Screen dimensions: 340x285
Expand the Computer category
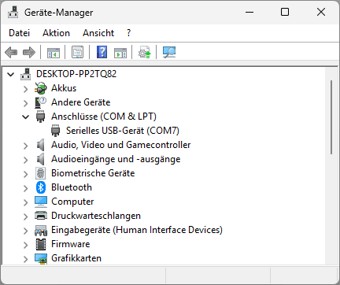pos(25,202)
